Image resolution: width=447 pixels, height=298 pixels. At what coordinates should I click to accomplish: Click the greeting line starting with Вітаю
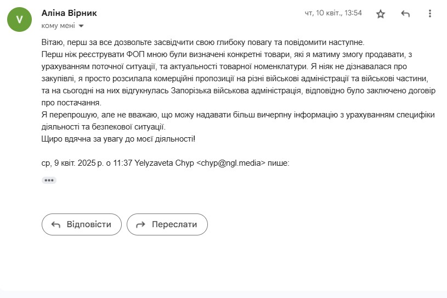coord(203,42)
